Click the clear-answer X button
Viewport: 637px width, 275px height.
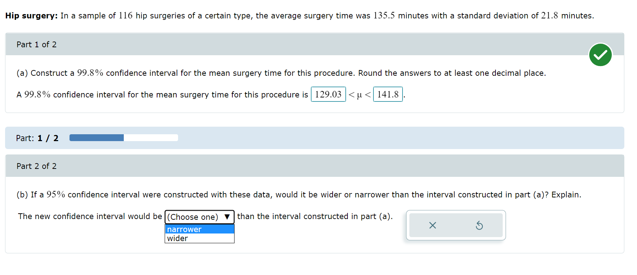(433, 225)
